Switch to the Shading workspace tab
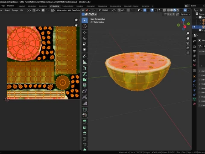Image resolution: width=205 pixels, height=154 pixels. [x=80, y=6]
